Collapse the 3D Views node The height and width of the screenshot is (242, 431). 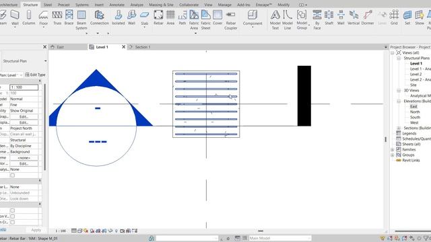coord(399,90)
